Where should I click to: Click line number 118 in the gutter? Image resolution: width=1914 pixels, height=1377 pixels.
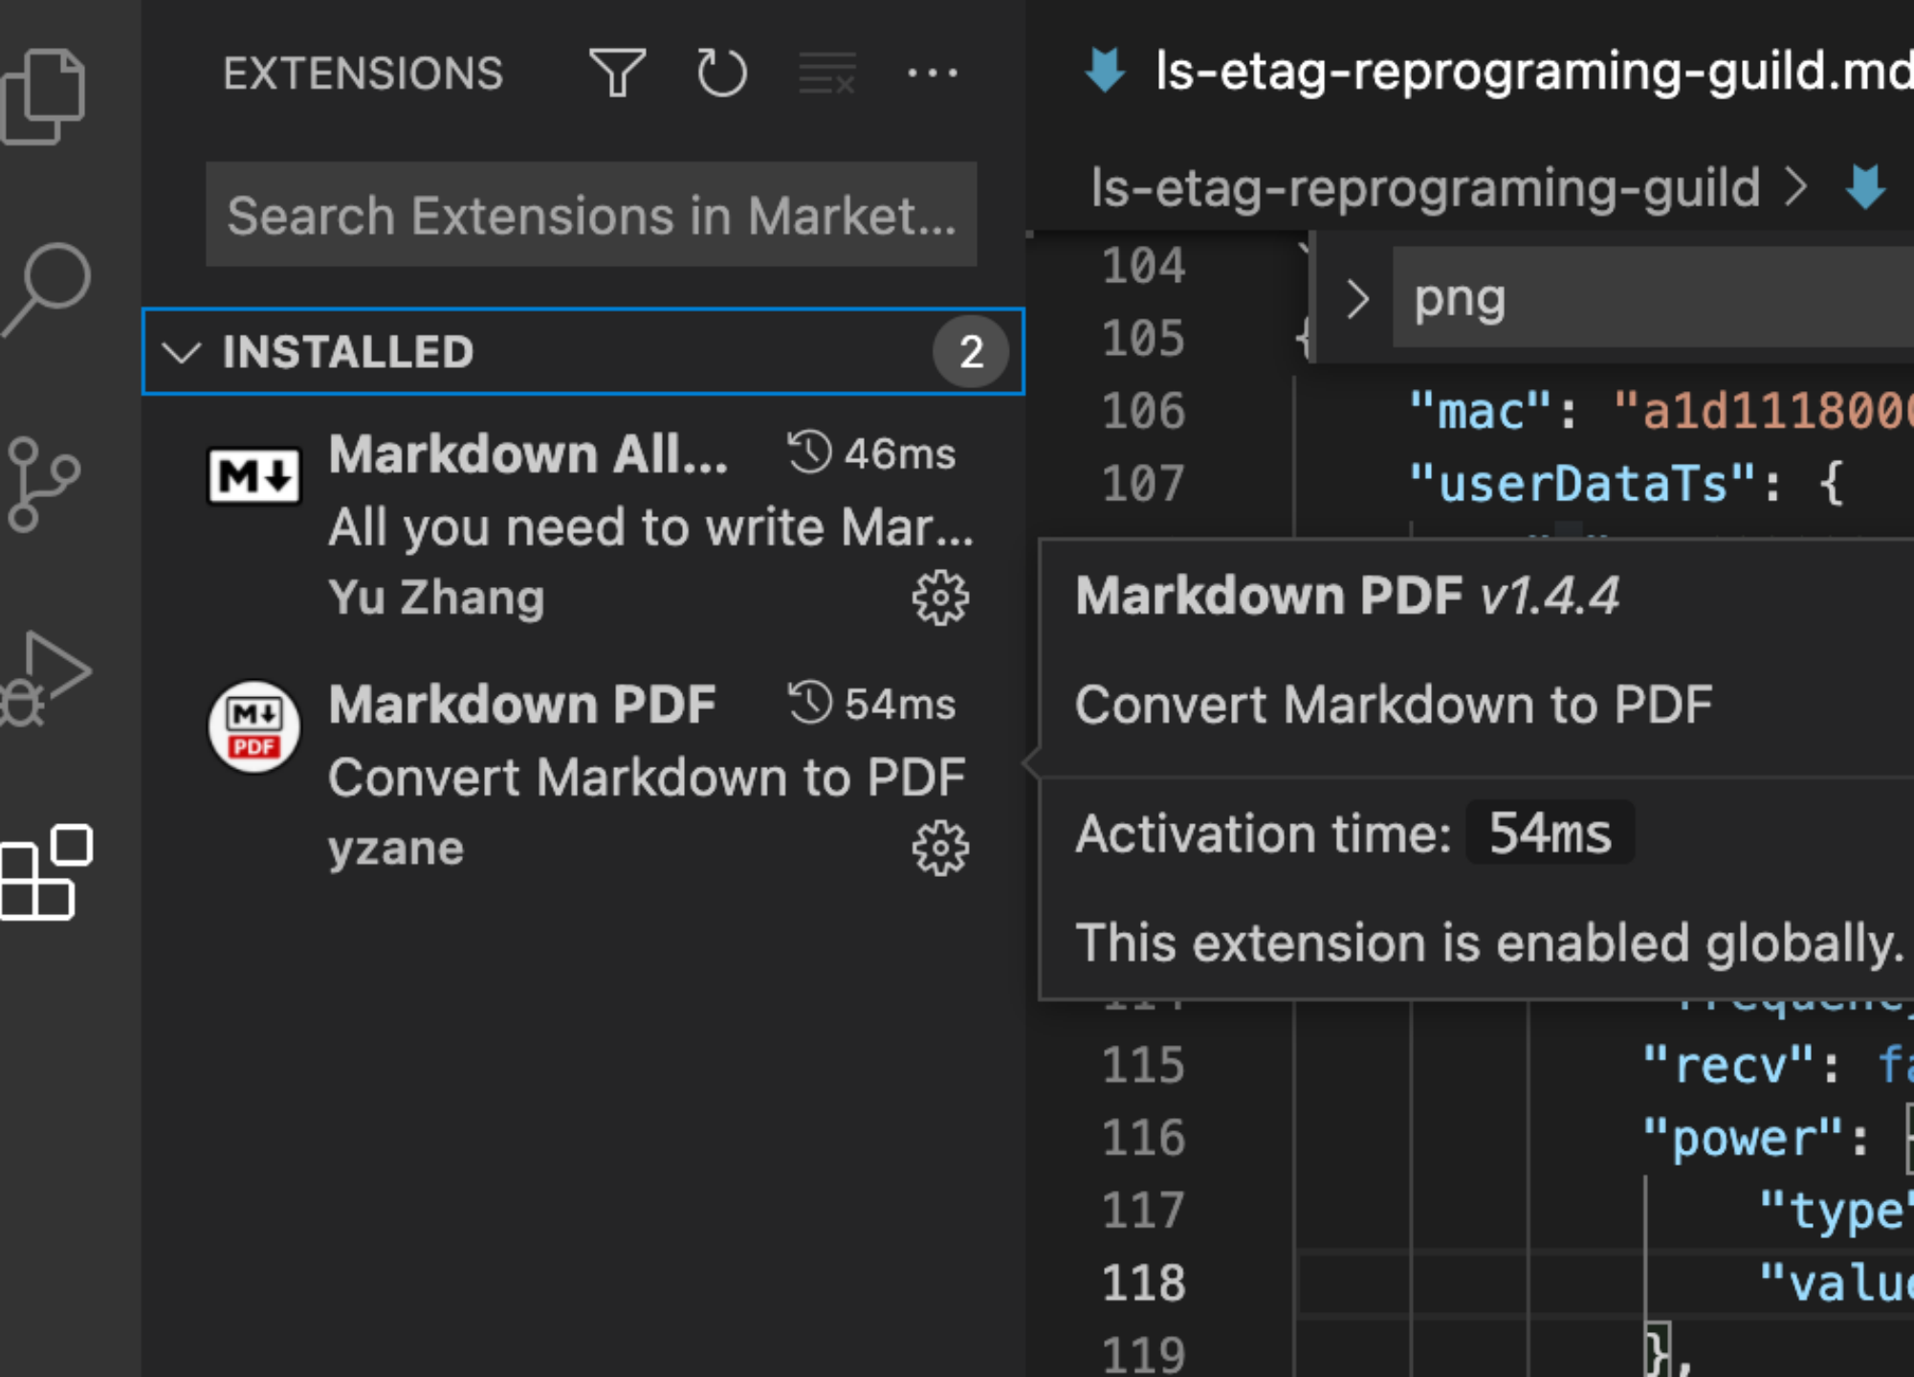(1143, 1282)
